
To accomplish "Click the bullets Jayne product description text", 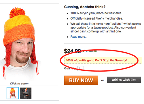I will [106, 28].
